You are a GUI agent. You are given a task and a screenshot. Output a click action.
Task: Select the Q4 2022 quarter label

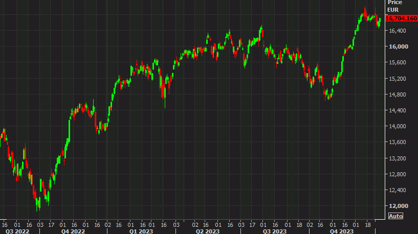73,231
